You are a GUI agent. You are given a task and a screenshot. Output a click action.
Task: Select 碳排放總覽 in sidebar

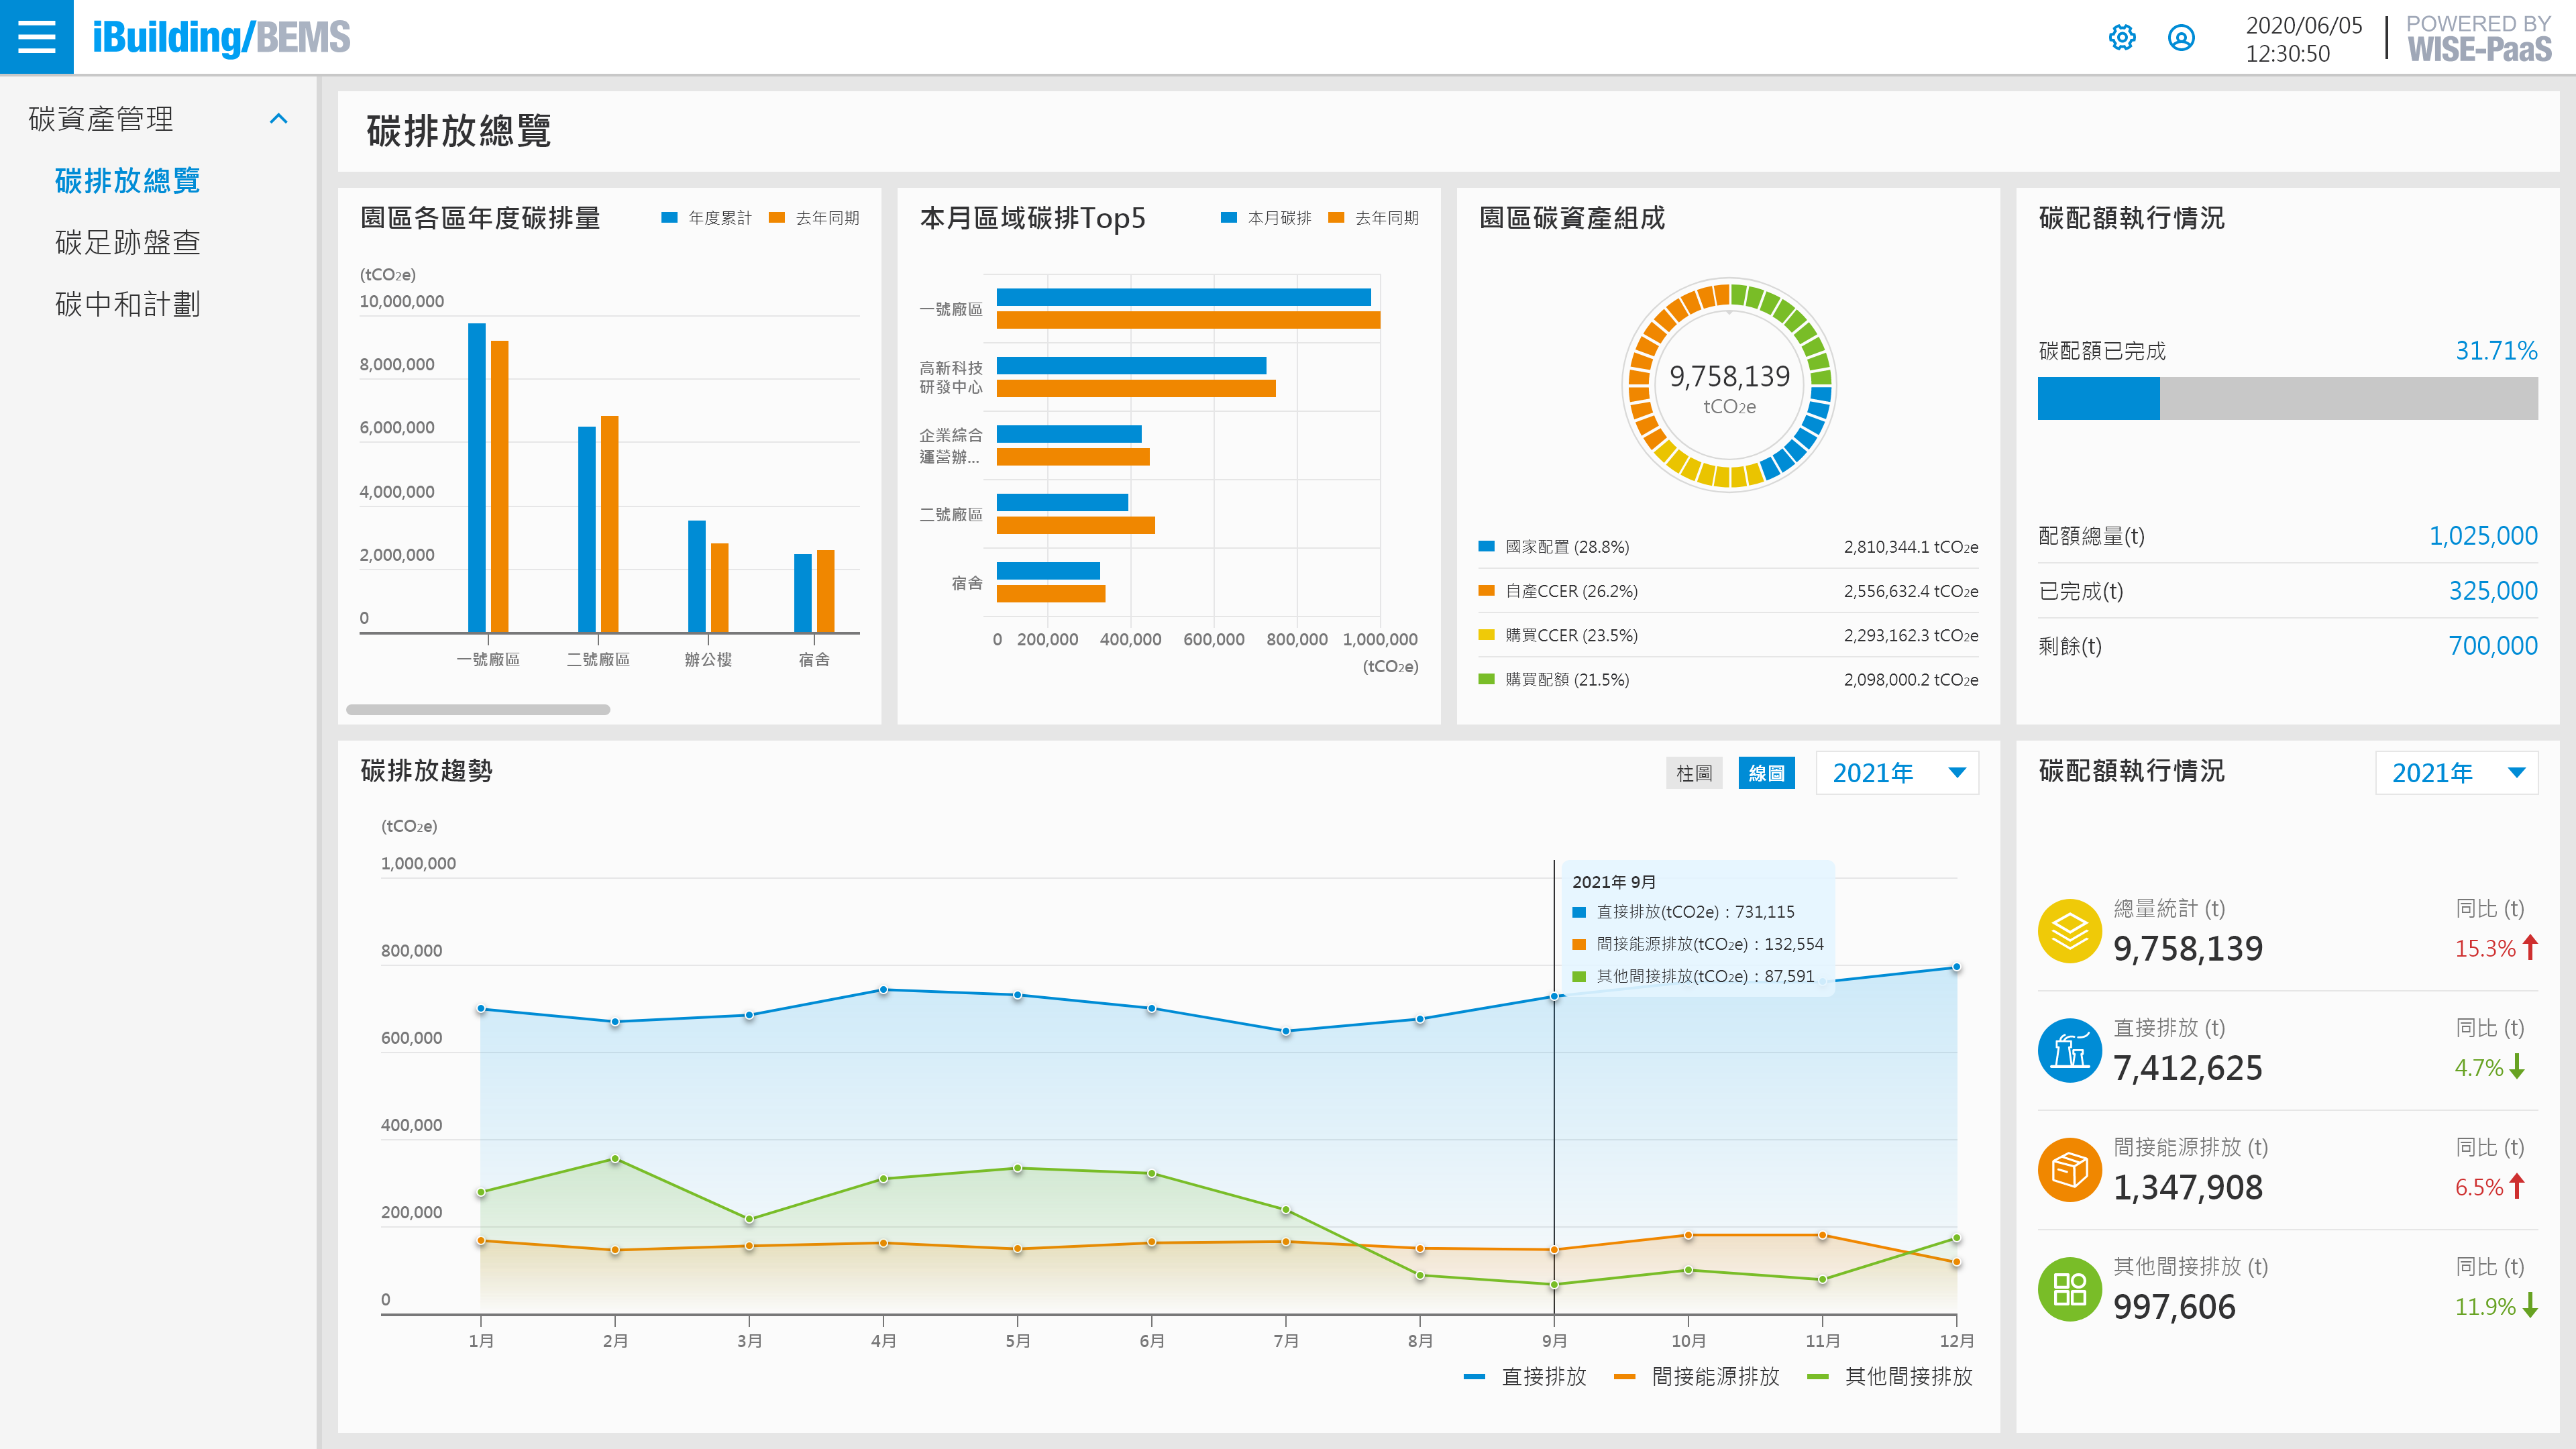(128, 181)
